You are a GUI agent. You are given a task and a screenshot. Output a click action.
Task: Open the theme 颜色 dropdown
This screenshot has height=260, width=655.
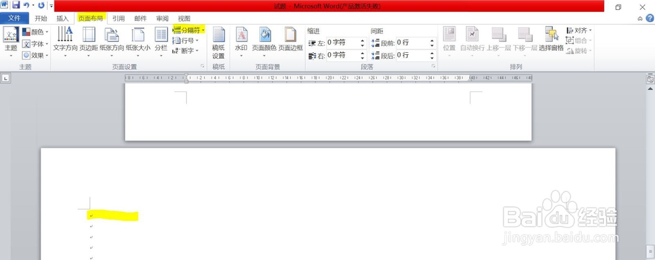point(35,32)
